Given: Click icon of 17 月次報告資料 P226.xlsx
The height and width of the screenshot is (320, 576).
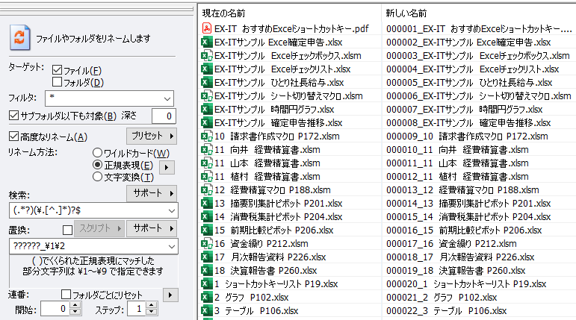Looking at the screenshot, I should click(x=207, y=257).
